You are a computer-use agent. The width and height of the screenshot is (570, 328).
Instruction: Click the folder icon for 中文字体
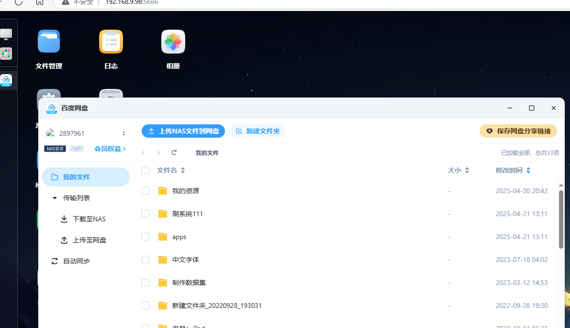click(x=163, y=260)
